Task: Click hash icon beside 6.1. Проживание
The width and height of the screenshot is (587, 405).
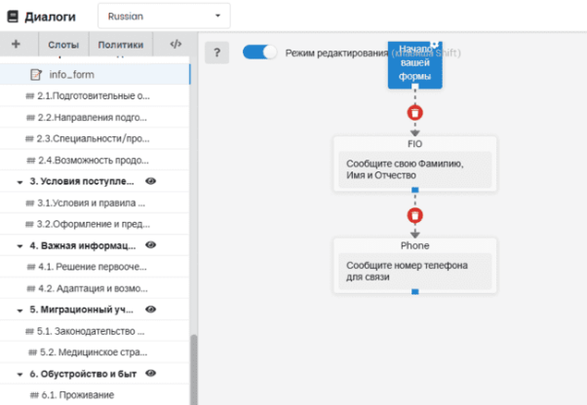Action: pos(34,395)
